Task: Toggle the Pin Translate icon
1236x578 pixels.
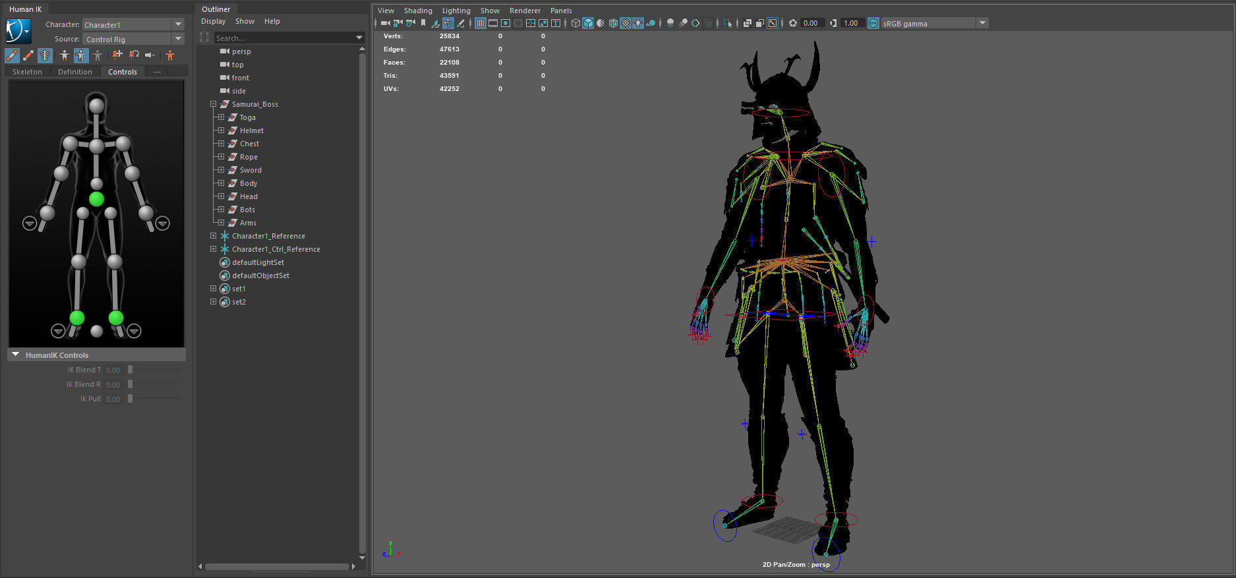Action: click(118, 55)
